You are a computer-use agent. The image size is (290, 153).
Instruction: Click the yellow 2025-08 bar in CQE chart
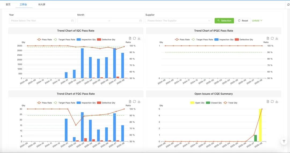click(260, 125)
